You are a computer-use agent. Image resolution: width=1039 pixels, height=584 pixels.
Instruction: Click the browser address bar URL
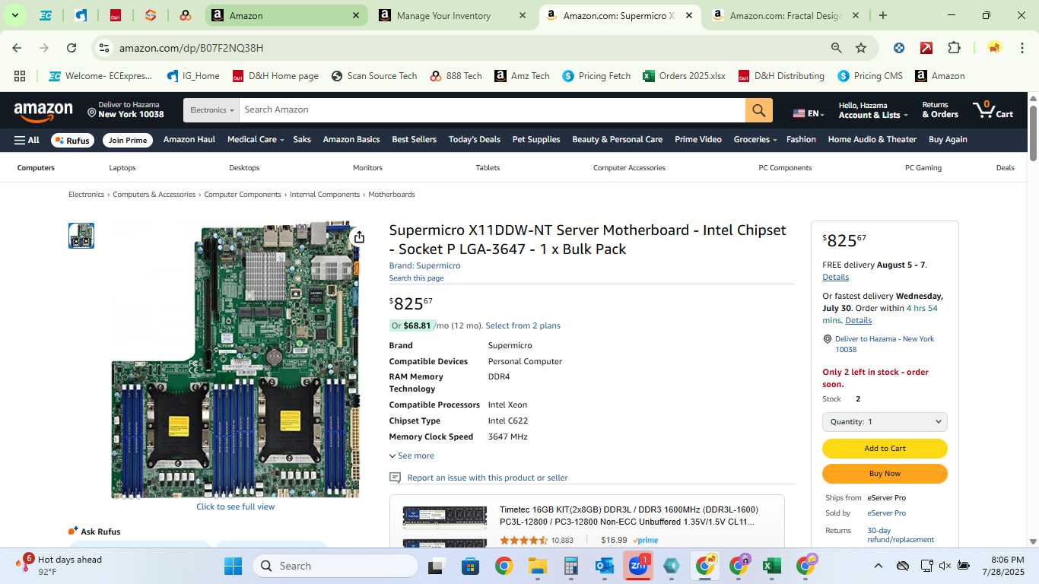(x=191, y=48)
